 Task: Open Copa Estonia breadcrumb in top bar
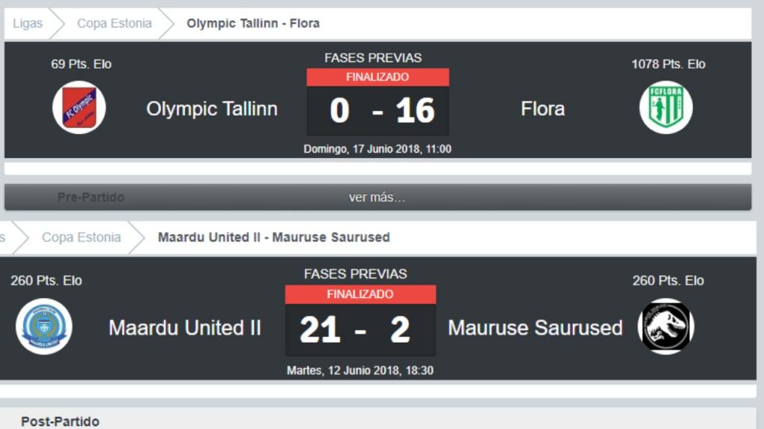coord(114,23)
